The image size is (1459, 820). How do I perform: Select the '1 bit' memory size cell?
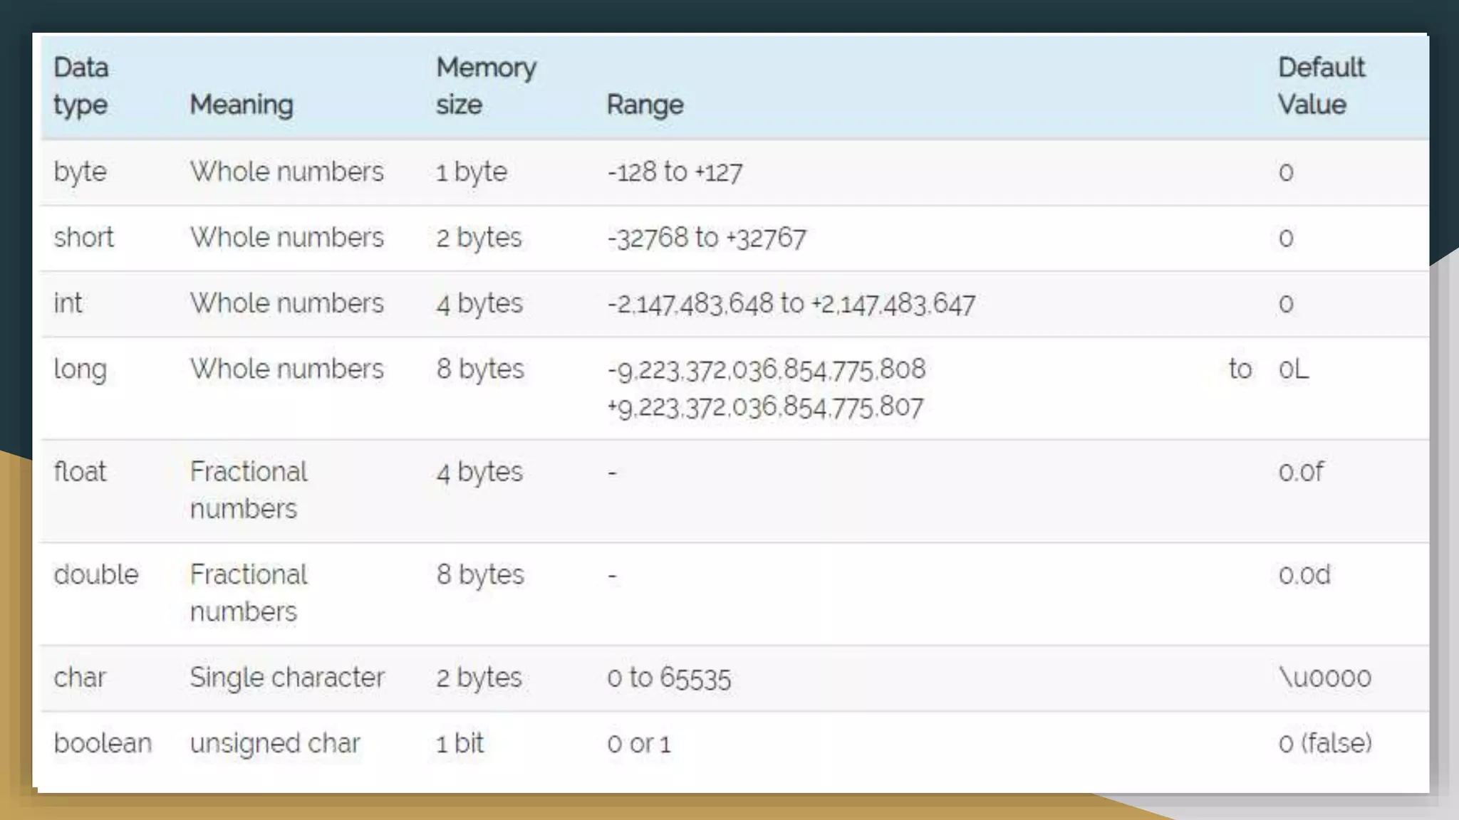(459, 743)
